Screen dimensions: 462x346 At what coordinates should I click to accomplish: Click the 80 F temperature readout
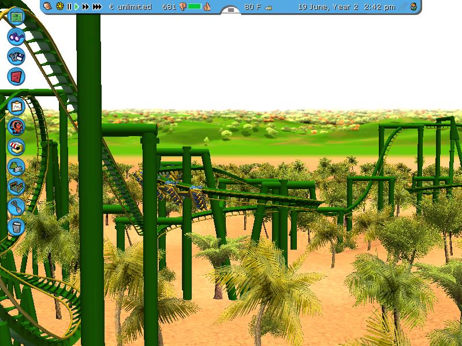pos(252,7)
